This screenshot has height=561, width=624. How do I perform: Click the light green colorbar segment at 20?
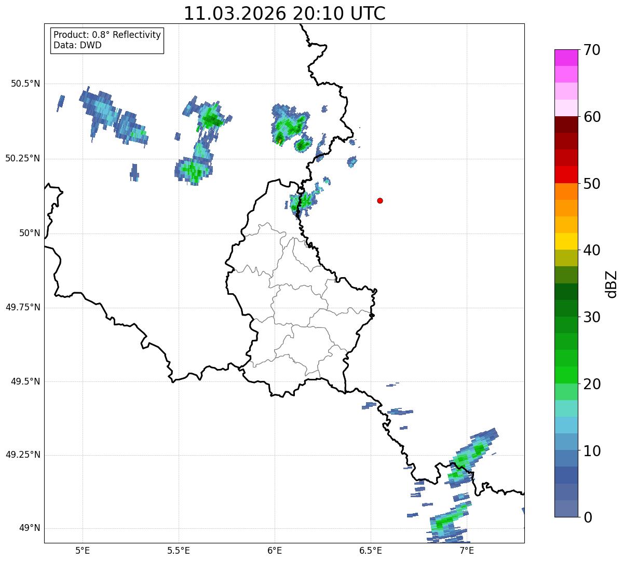tap(566, 392)
